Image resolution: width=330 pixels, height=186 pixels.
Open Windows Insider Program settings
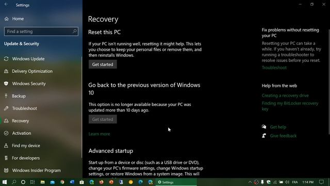click(36, 171)
